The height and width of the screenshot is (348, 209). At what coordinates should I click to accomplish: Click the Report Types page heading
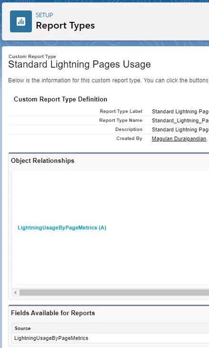(x=65, y=26)
